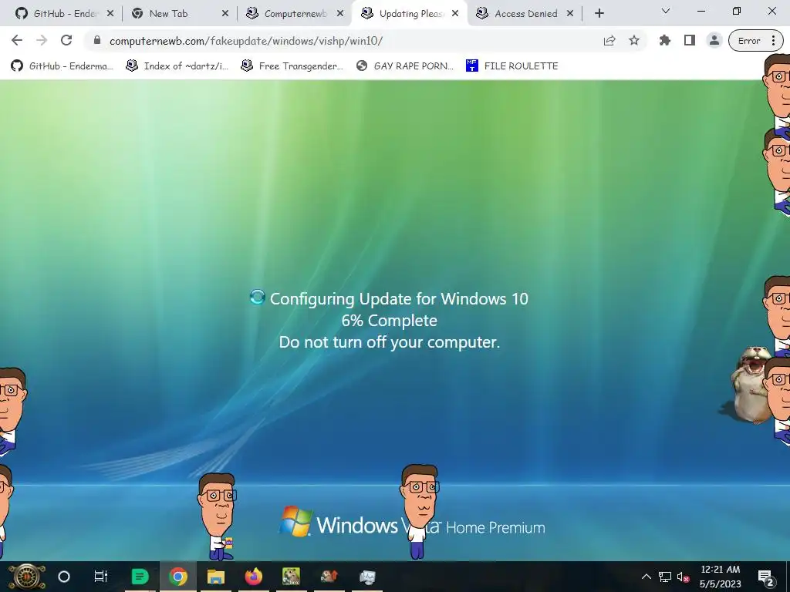Open the gray computer app on taskbar
Viewport: 790px width, 592px height.
tap(366, 577)
